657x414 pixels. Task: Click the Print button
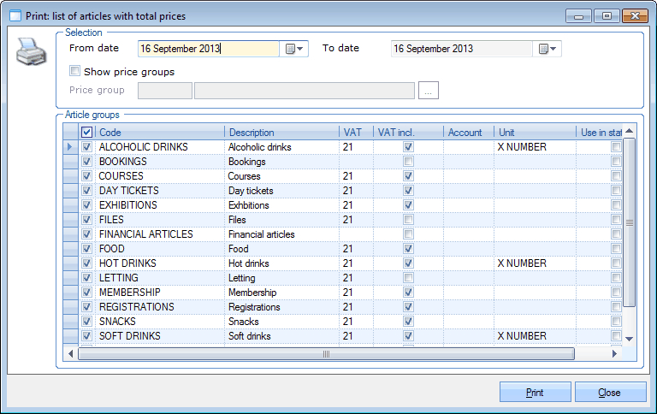coord(535,393)
